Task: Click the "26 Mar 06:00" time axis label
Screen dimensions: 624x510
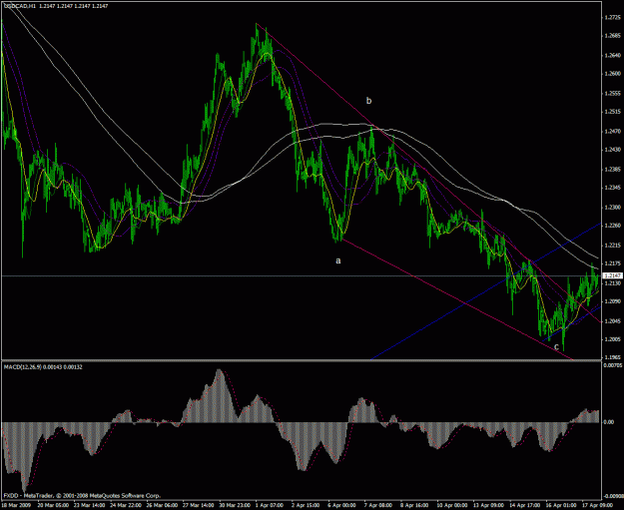Action: click(x=162, y=505)
